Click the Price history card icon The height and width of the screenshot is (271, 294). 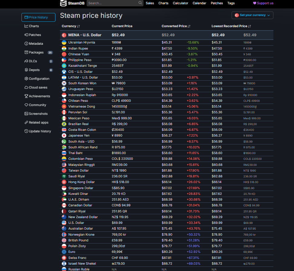pyautogui.click(x=26, y=17)
